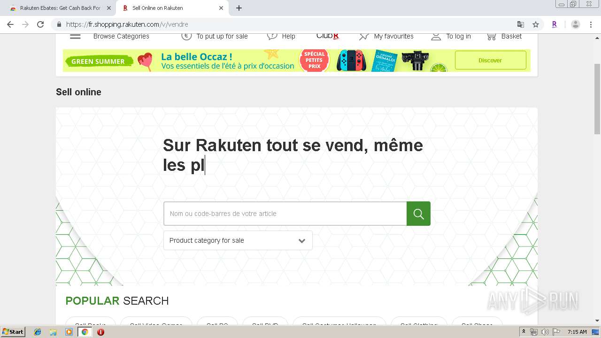The width and height of the screenshot is (601, 338).
Task: Click the euro 'To put up for sale' icon
Action: click(x=186, y=36)
